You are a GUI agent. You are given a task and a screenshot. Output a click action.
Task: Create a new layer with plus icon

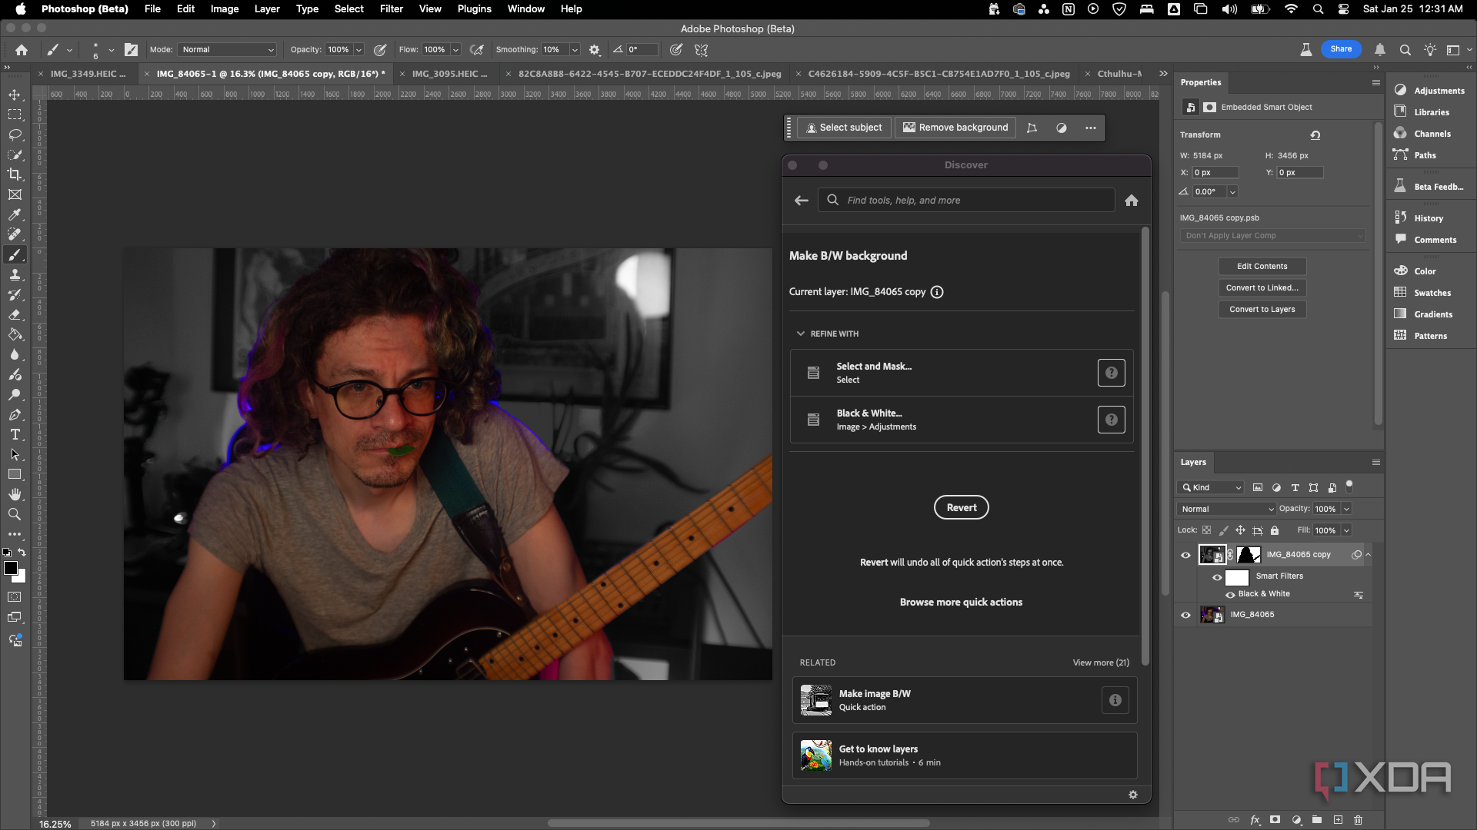click(1338, 820)
